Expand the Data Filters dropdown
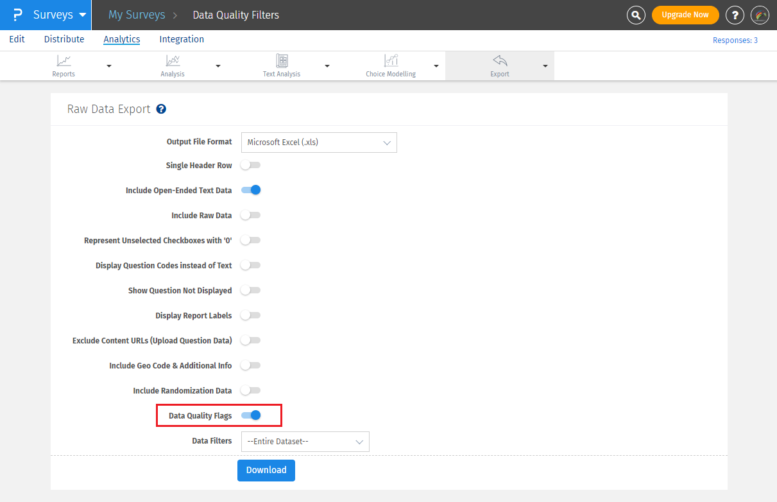This screenshot has width=777, height=502. coord(305,442)
